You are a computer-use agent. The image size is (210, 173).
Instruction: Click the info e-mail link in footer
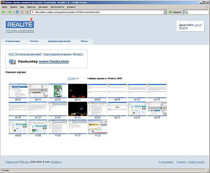[56, 162]
